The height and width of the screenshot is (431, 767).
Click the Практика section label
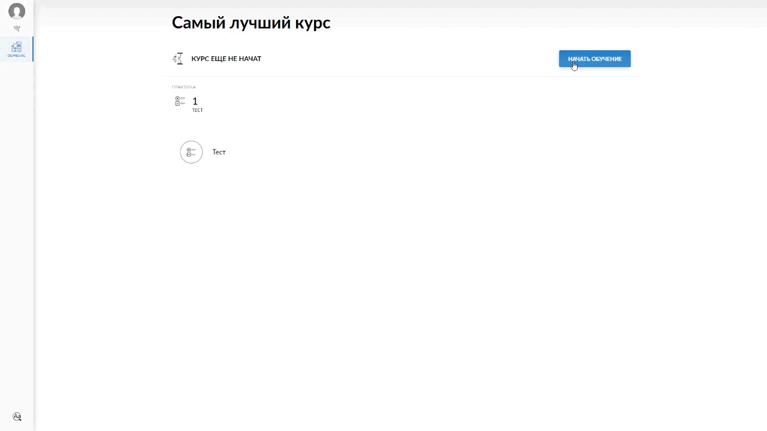[183, 87]
